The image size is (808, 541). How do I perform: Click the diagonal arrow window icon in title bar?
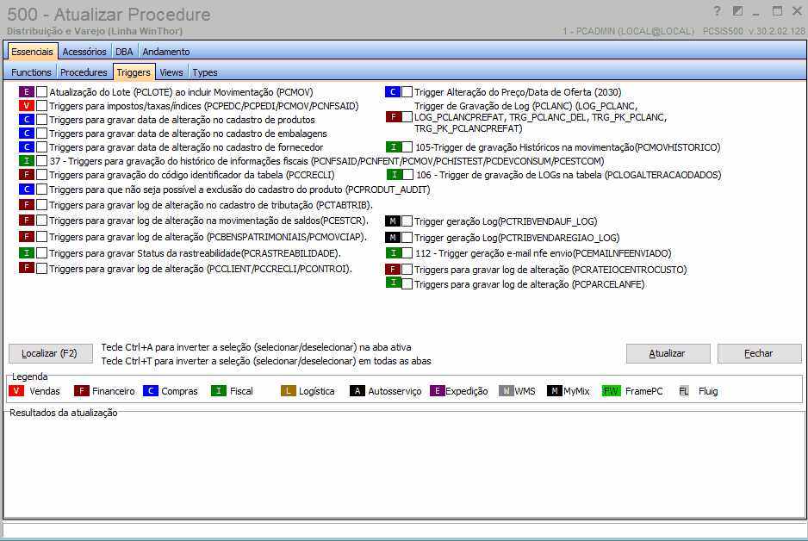(x=738, y=11)
